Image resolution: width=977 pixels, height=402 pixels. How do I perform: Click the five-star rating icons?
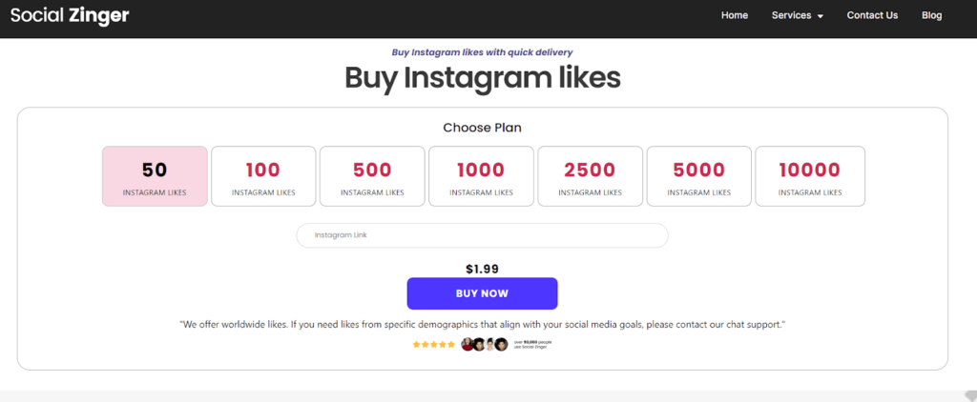coord(434,344)
